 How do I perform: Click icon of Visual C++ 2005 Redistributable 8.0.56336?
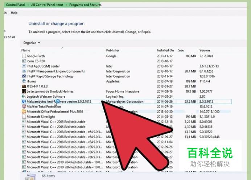(24, 127)
